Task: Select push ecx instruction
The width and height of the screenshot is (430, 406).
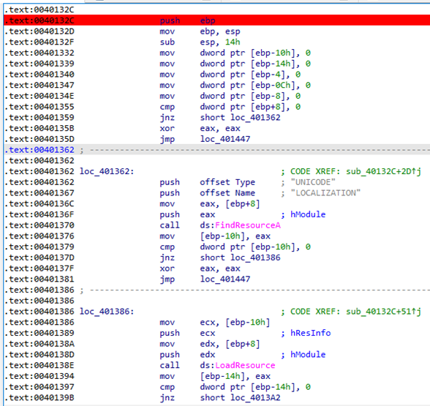Action: tap(187, 333)
